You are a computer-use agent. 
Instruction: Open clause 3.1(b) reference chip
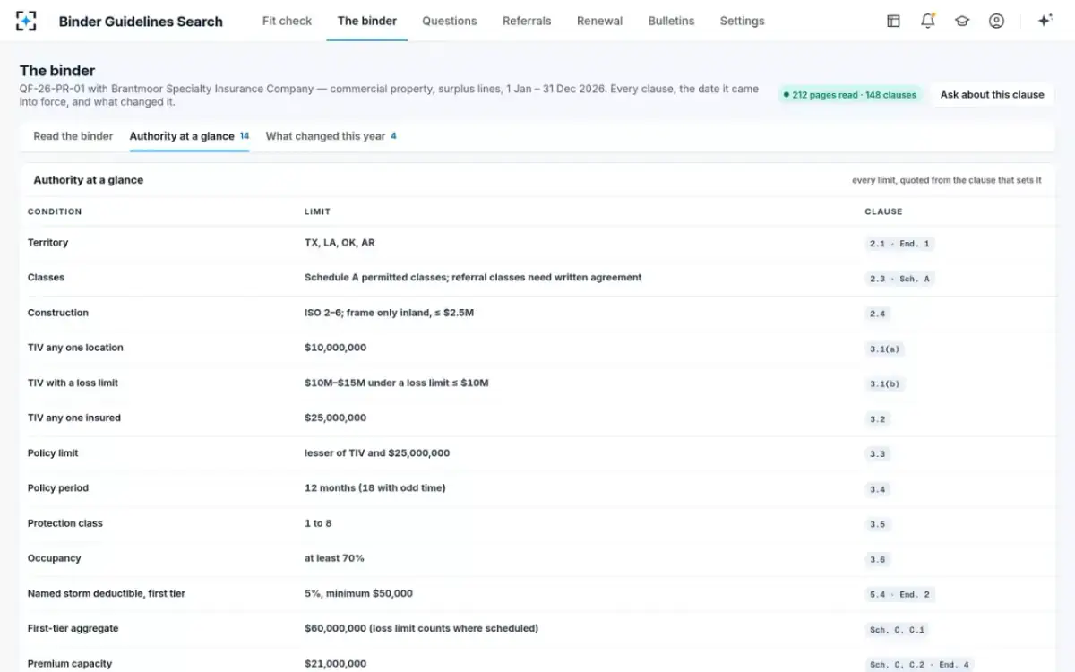click(x=884, y=383)
